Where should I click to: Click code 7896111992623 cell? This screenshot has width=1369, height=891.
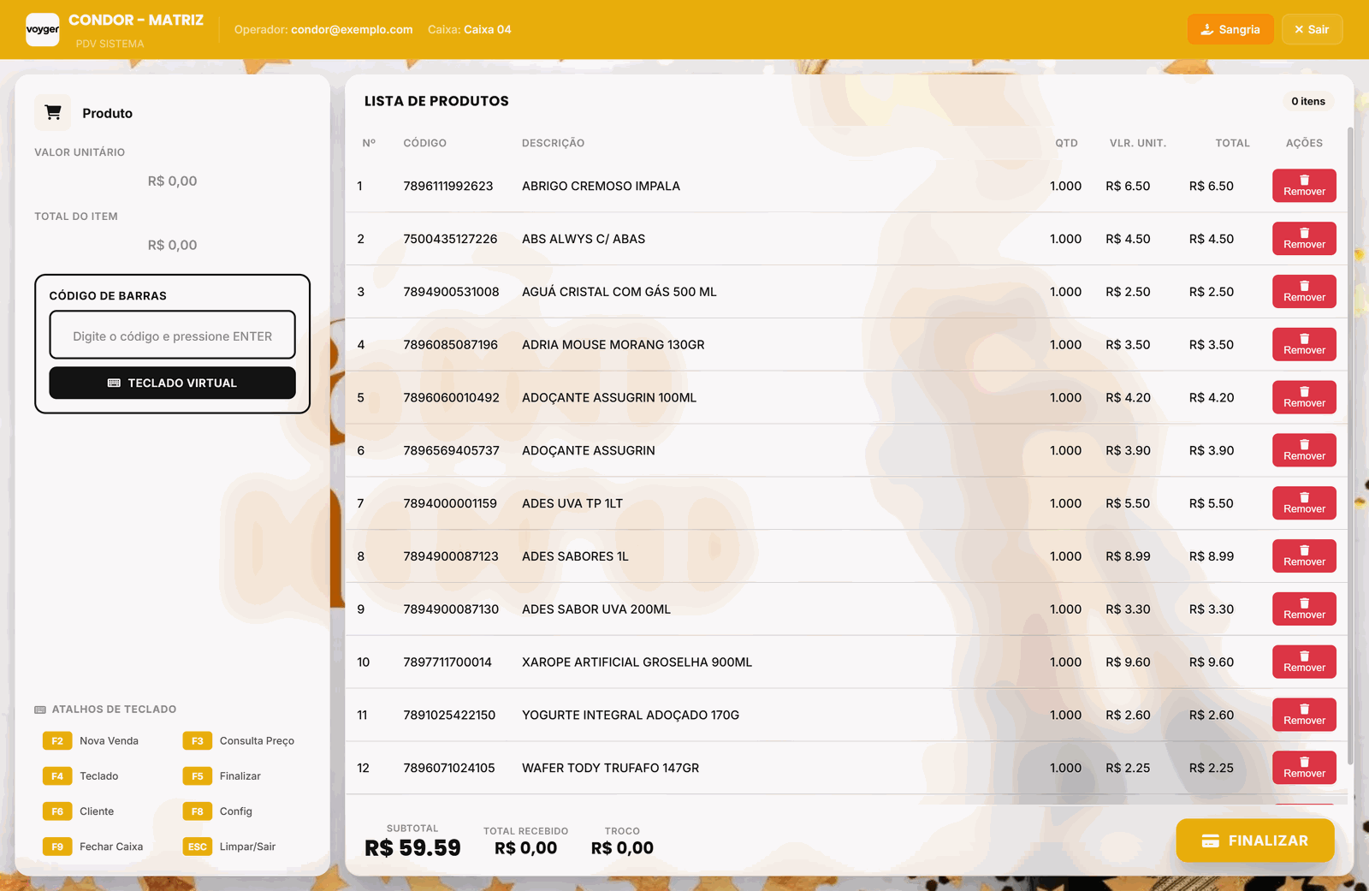pos(448,186)
